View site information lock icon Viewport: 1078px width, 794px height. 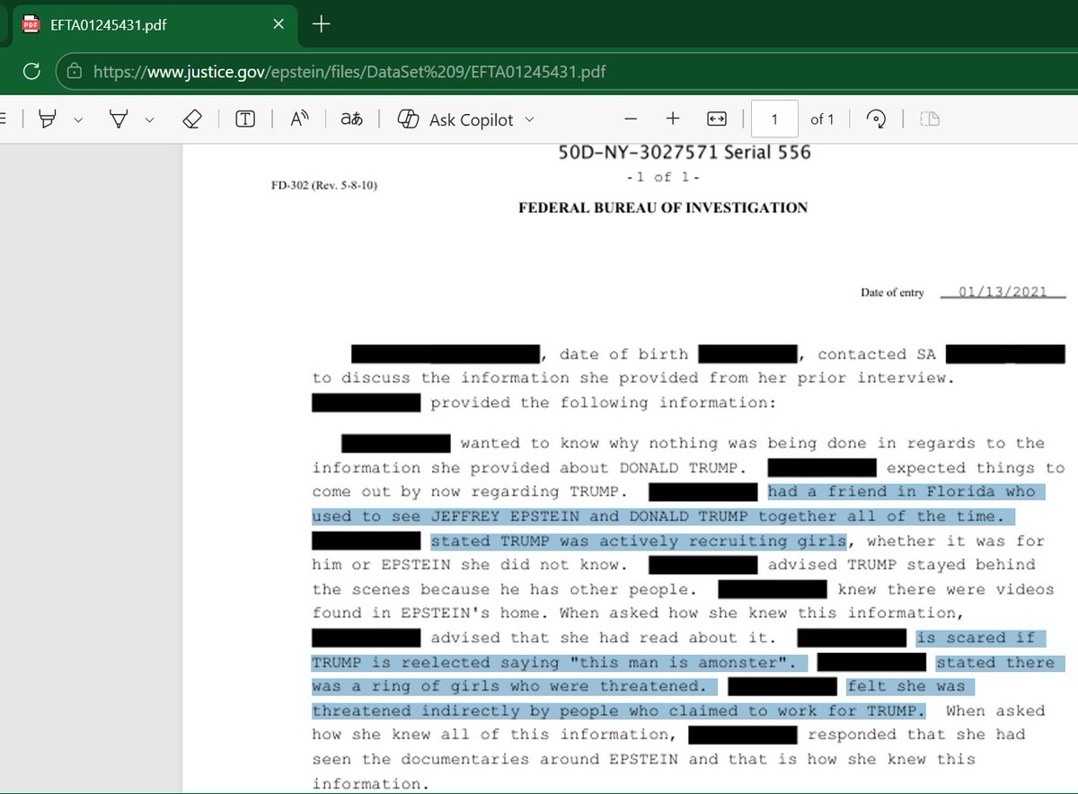(x=75, y=71)
